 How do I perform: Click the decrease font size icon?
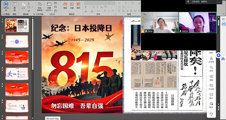click(x=109, y=11)
